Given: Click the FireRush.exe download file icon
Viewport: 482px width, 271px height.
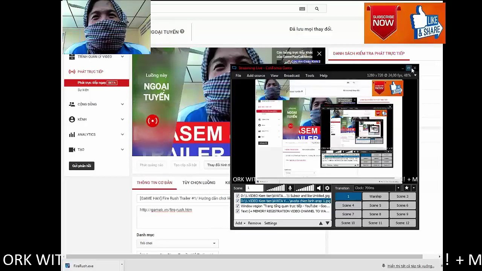Looking at the screenshot, I should (67, 266).
